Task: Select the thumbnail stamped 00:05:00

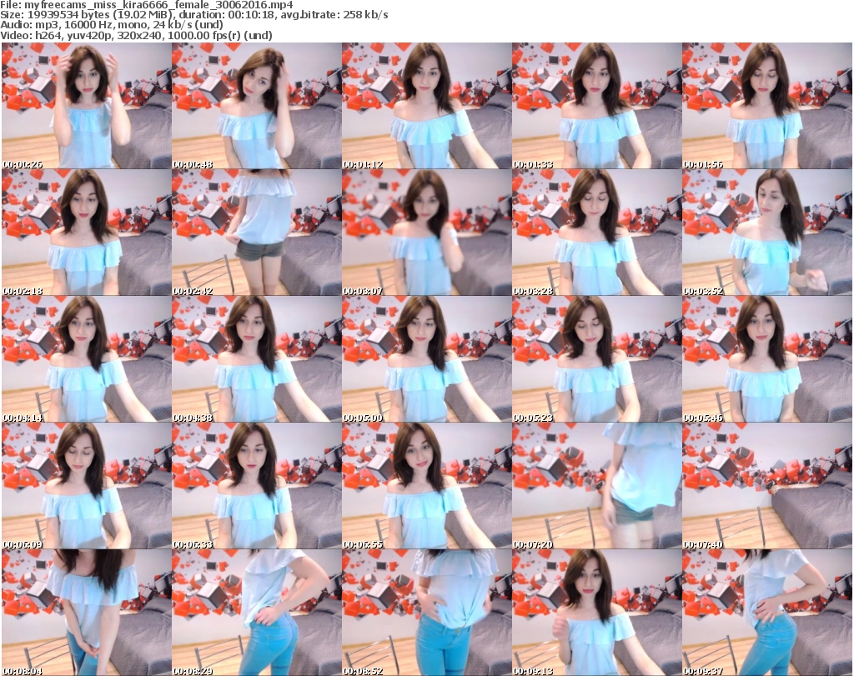Action: point(426,359)
